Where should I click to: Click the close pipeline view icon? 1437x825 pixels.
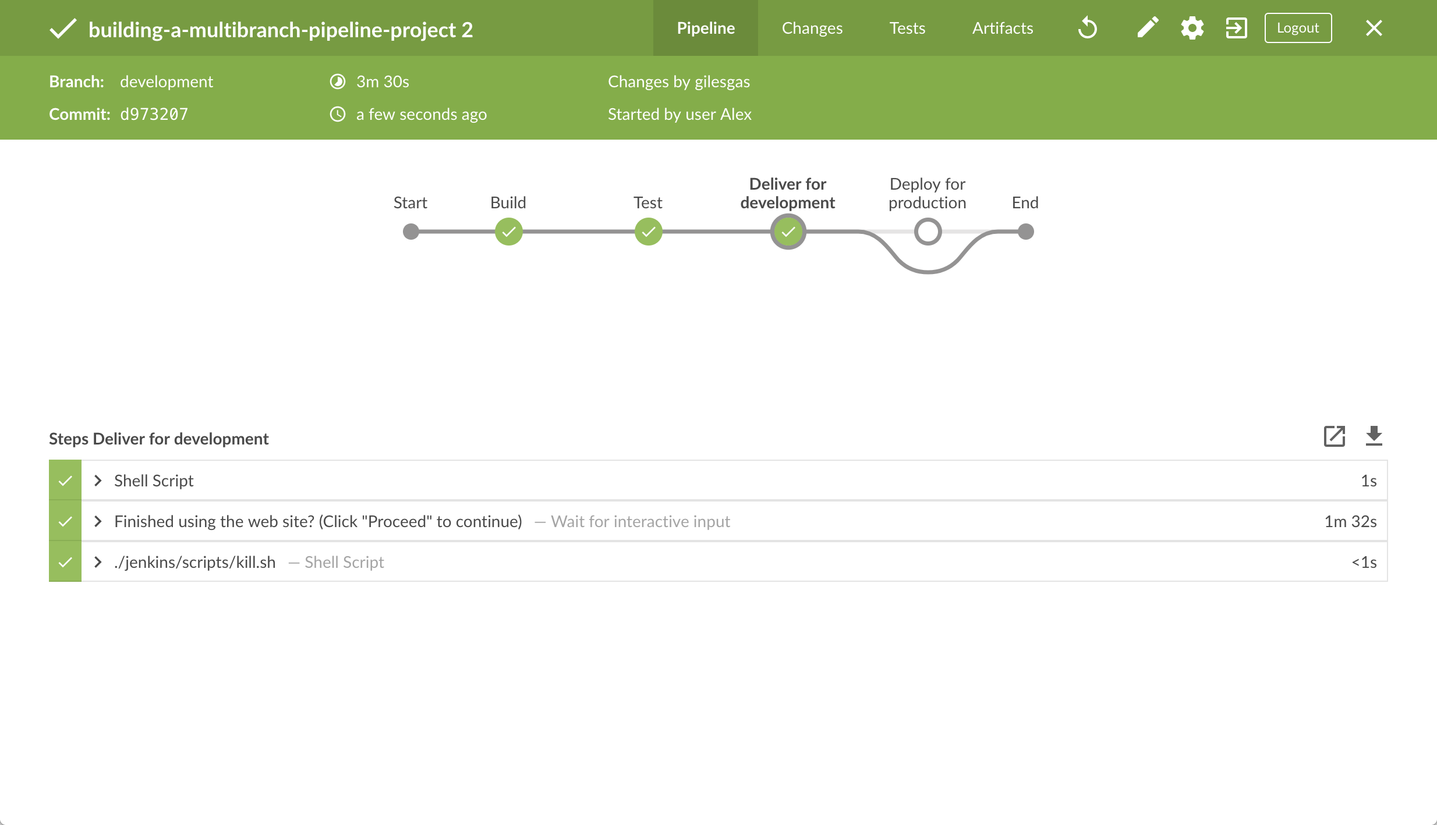pos(1375,27)
